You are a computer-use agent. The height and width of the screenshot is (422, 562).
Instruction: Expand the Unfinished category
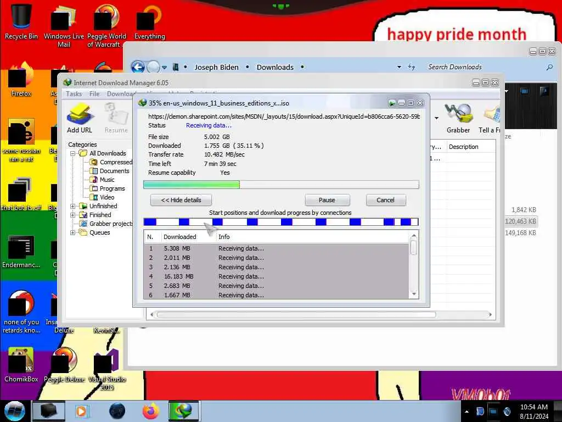73,207
